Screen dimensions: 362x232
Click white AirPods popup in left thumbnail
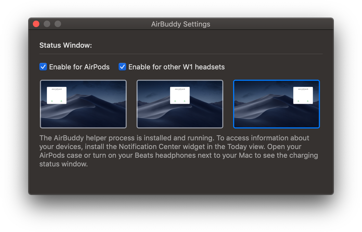[57, 95]
